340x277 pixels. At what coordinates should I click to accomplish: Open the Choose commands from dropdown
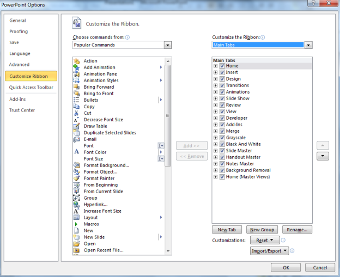(168, 45)
